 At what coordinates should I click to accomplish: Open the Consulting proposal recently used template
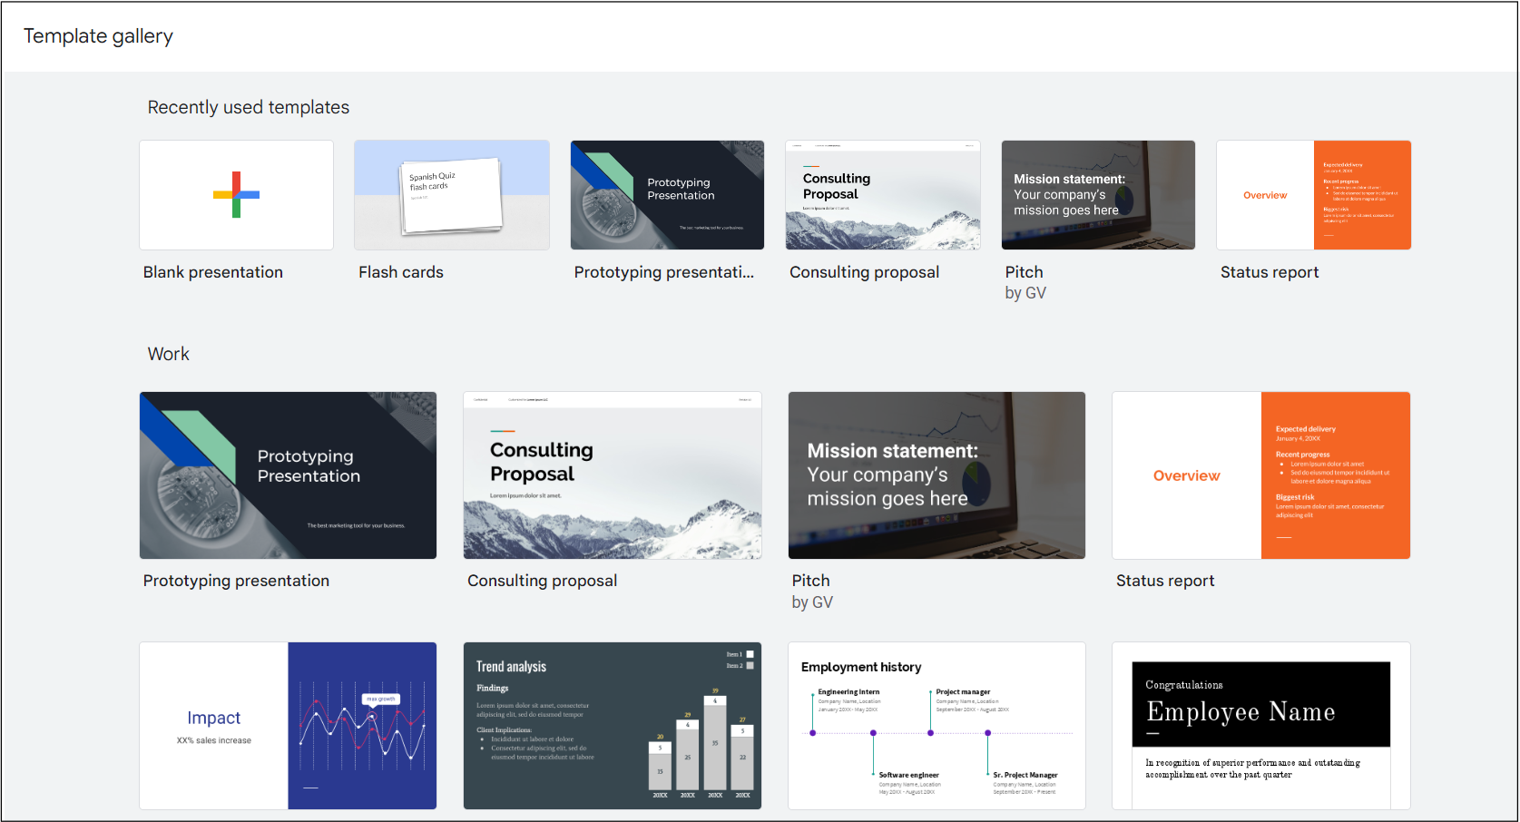(x=882, y=194)
